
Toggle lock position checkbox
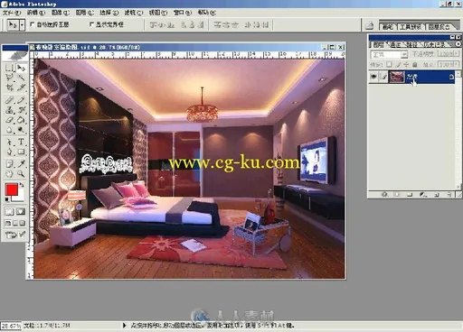click(x=406, y=64)
